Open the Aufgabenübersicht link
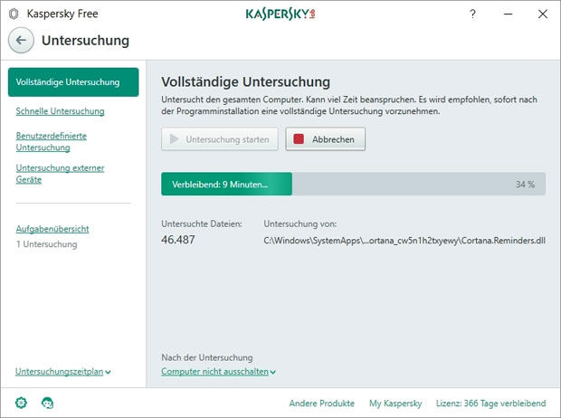Screen dimensions: 561x418 (52, 229)
